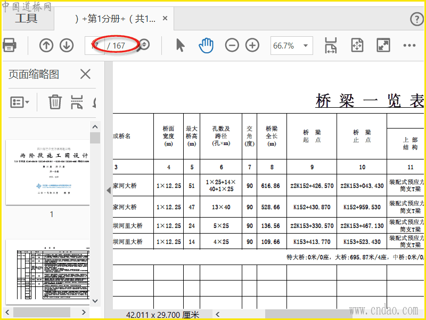Viewport: 426px width, 320px height.
Task: Click the fit page icon
Action: tap(357, 45)
